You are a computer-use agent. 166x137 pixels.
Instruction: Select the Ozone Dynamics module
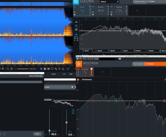coord(101,10)
